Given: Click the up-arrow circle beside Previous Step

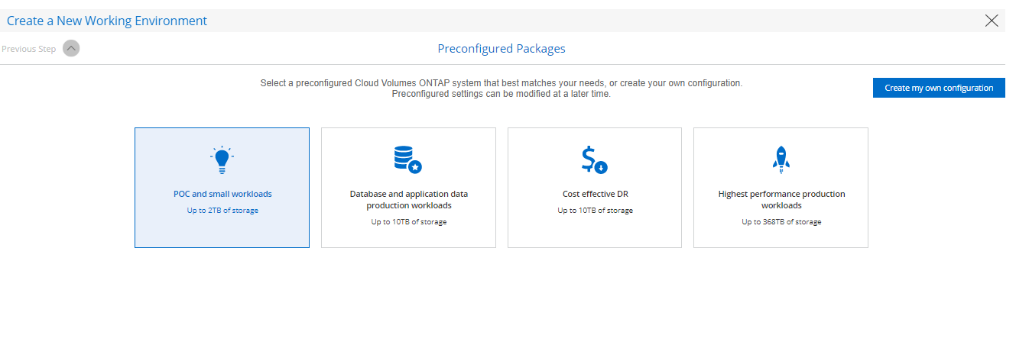Looking at the screenshot, I should click(x=71, y=49).
